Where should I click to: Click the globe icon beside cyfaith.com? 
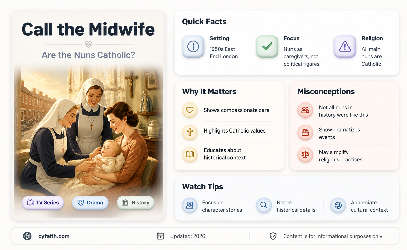click(x=27, y=236)
